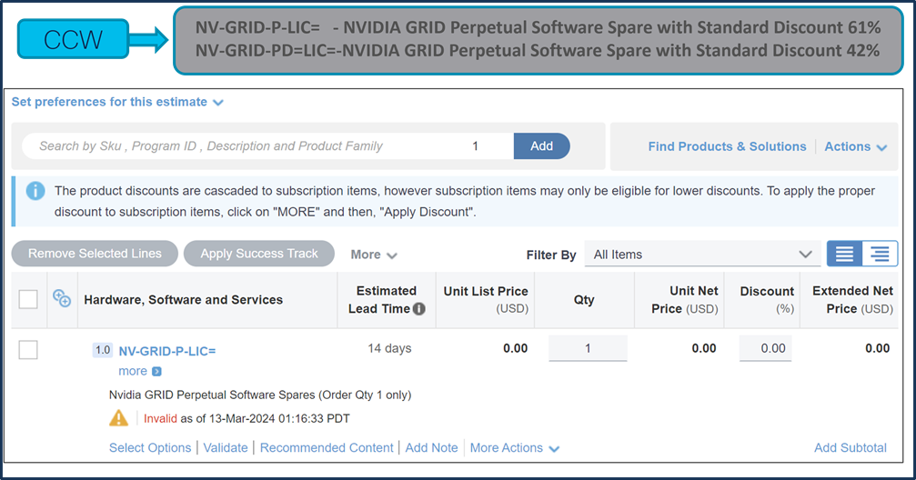This screenshot has height=480, width=916.
Task: Expand the More Actions menu
Action: tap(515, 448)
